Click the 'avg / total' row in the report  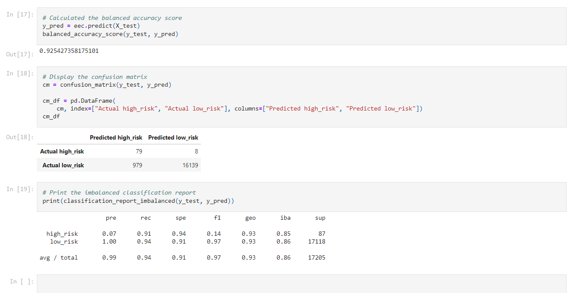58,257
